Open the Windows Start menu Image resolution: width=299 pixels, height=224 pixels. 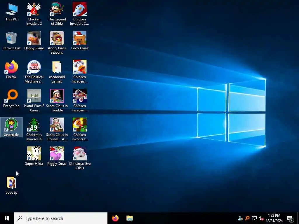pyautogui.click(x=7, y=218)
